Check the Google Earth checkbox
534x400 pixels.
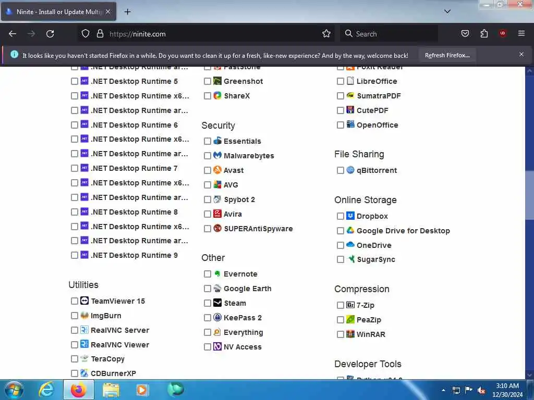pyautogui.click(x=208, y=289)
